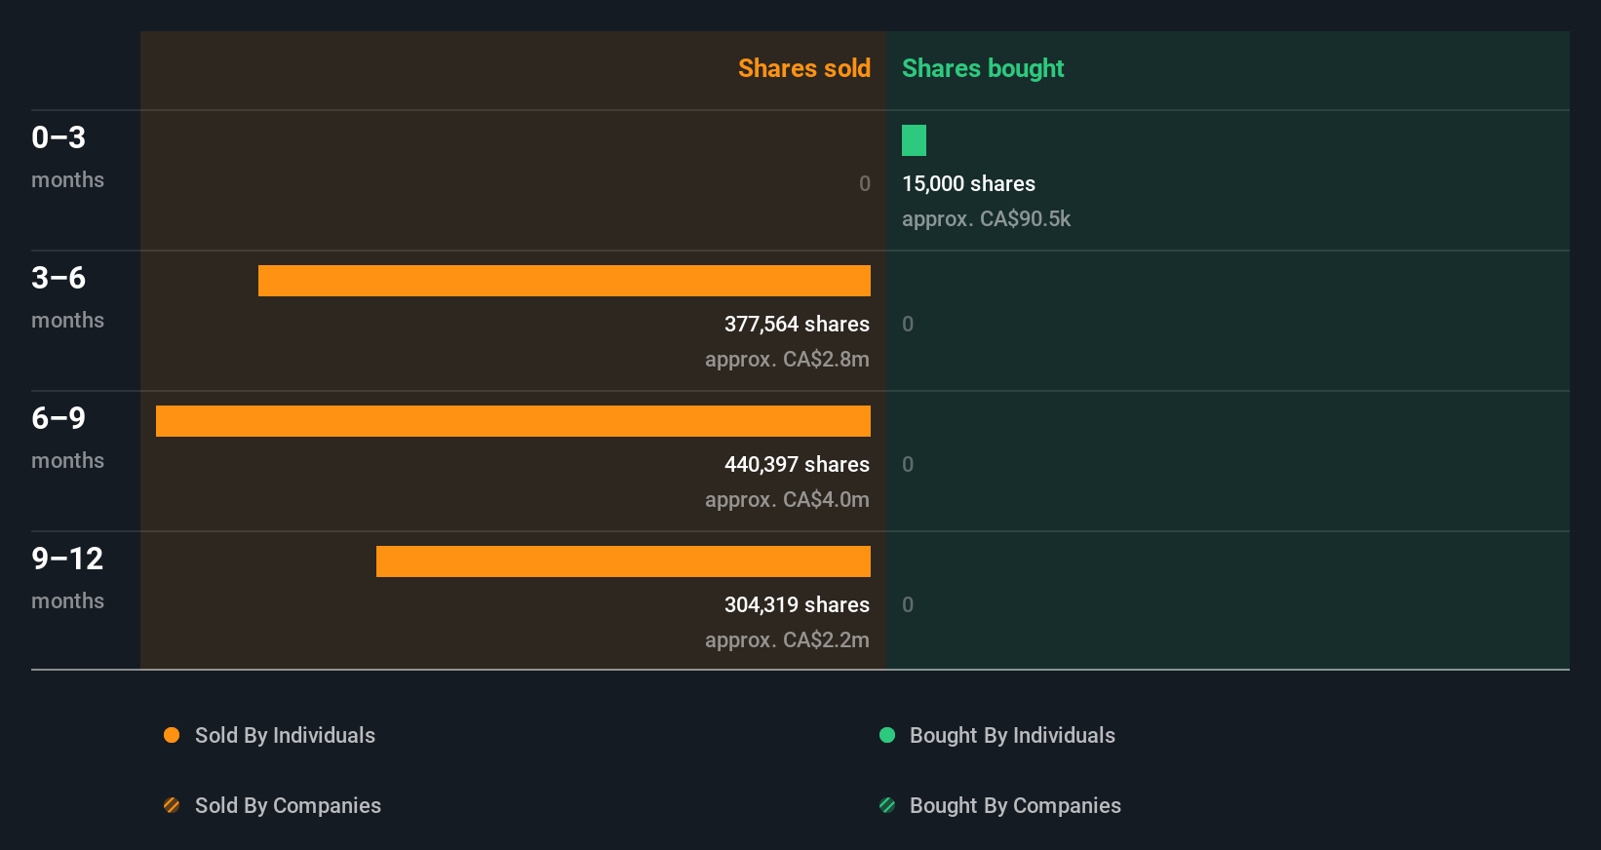Screen dimensions: 1601x850
Task: Toggle the Bought By Individuals legend label
Action: tap(1012, 736)
